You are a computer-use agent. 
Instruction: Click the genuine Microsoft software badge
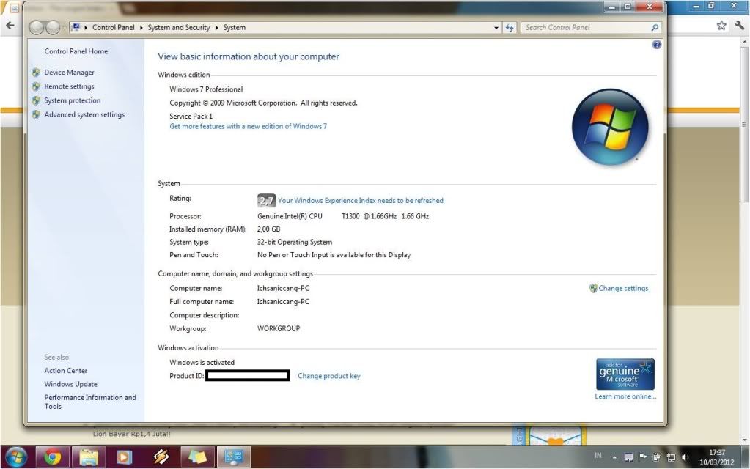625,374
